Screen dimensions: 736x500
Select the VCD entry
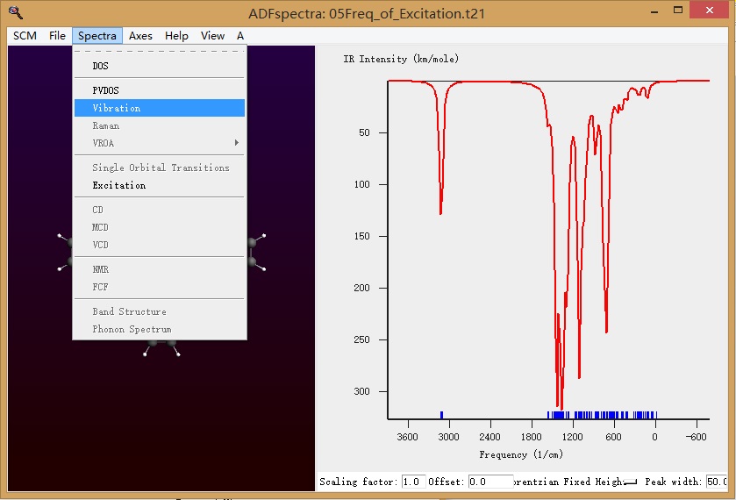click(160, 245)
